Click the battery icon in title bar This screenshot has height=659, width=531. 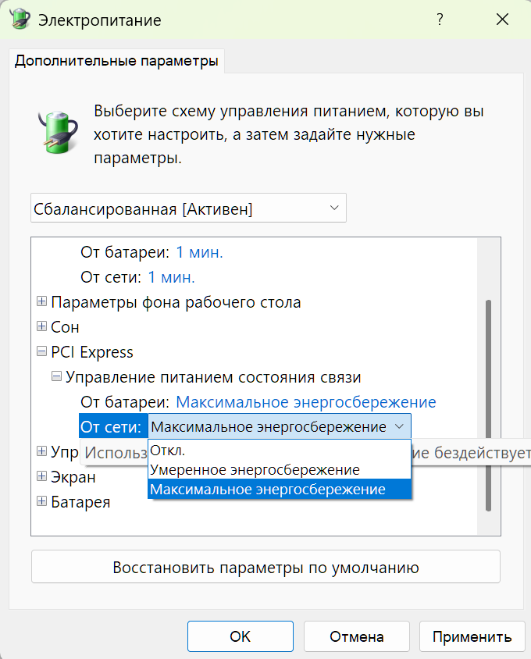[20, 19]
